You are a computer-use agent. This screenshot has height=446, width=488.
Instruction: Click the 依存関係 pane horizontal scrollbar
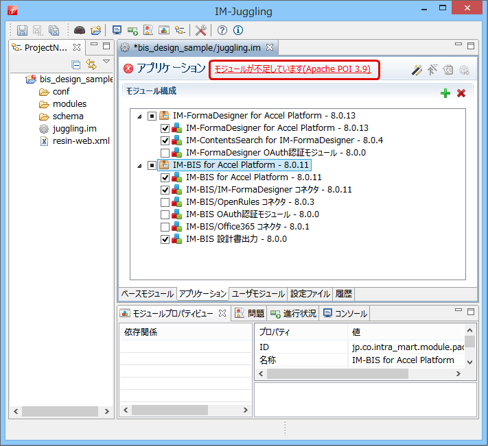point(170,410)
